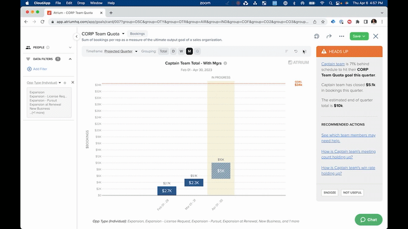Screen dimensions: 408x229
Task: Click the hatched $5K April projection bar
Action: click(x=221, y=170)
